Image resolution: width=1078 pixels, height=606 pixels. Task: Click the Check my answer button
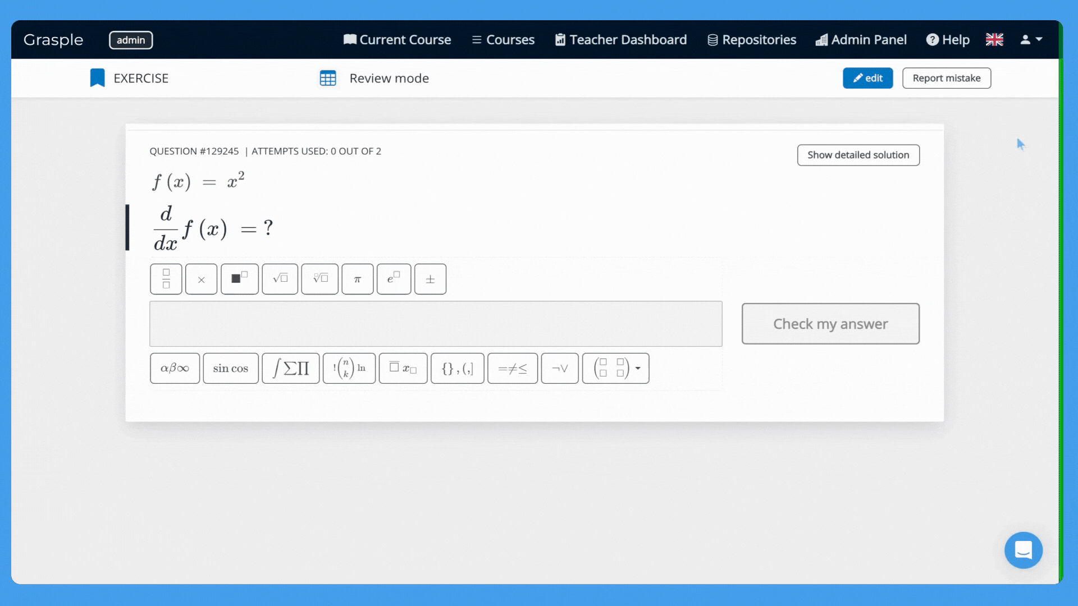[x=830, y=324]
